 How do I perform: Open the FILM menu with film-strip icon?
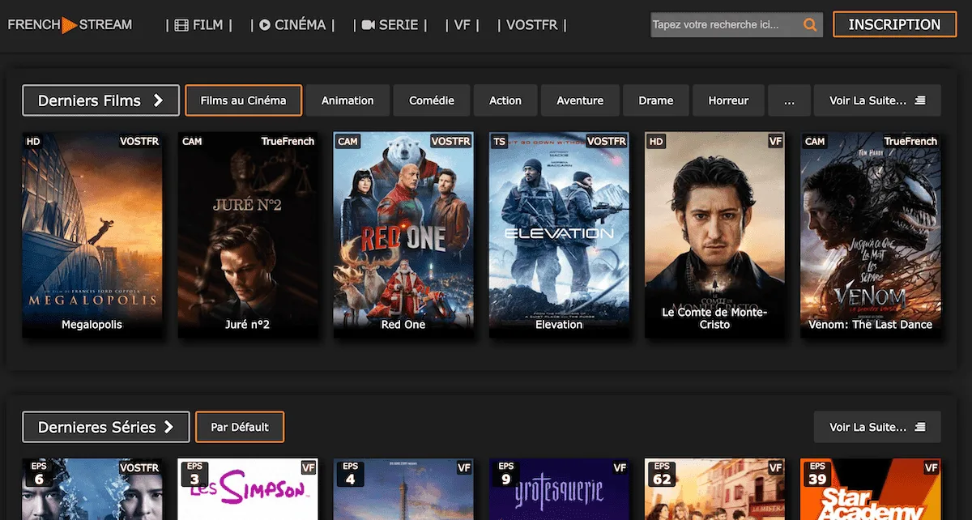[x=198, y=25]
